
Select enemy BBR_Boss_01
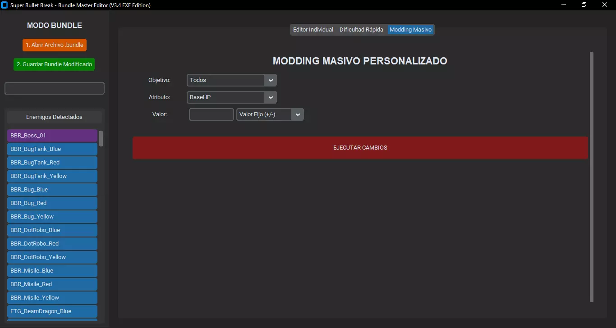coord(52,136)
